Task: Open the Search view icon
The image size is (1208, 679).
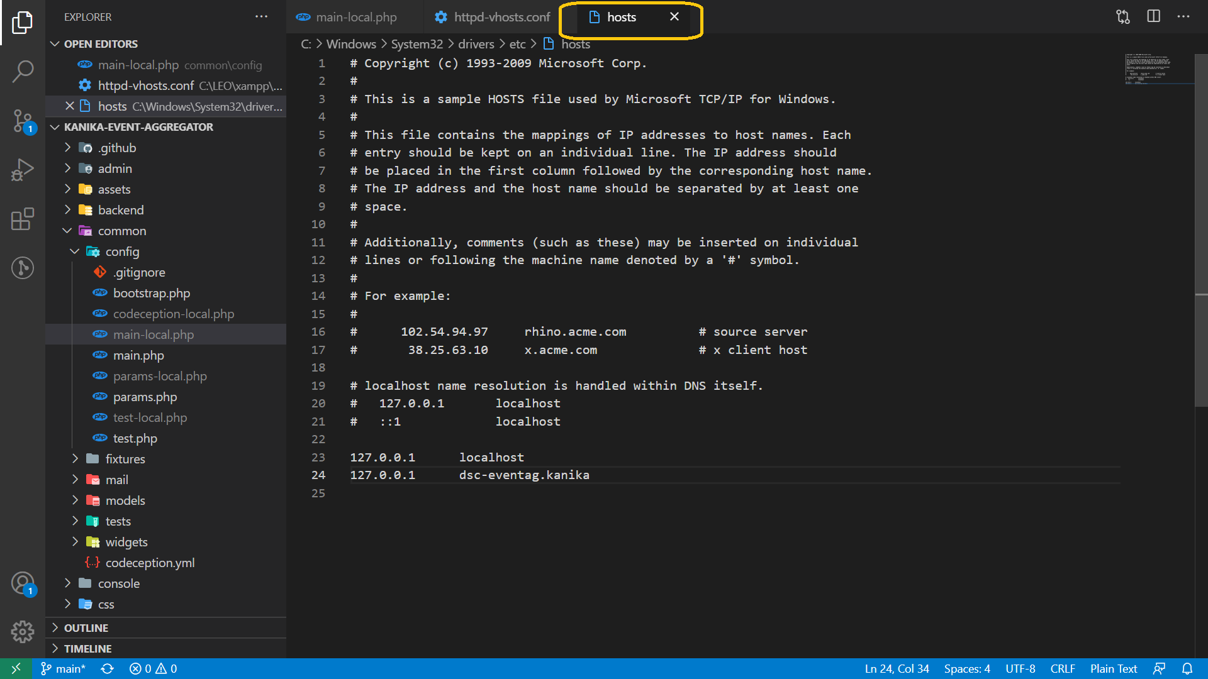Action: pyautogui.click(x=23, y=71)
